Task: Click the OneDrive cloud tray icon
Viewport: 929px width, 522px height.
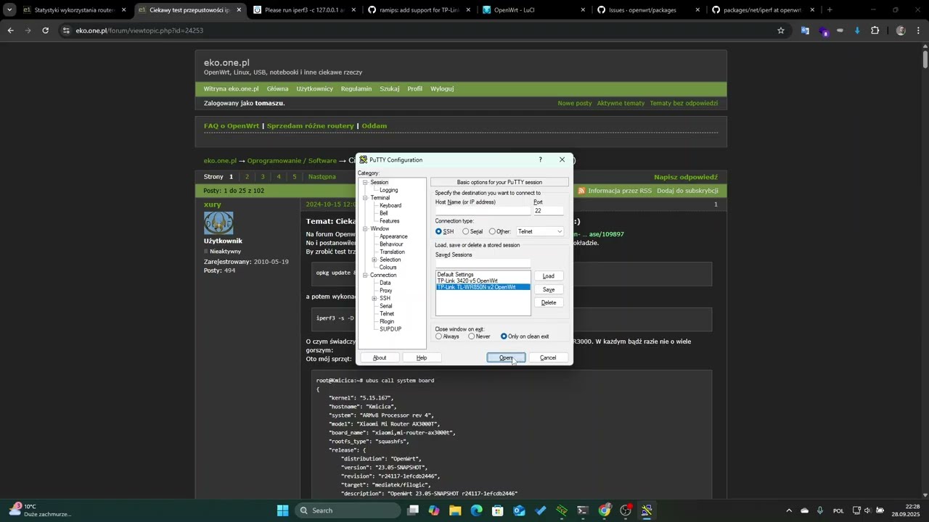Action: point(804,510)
